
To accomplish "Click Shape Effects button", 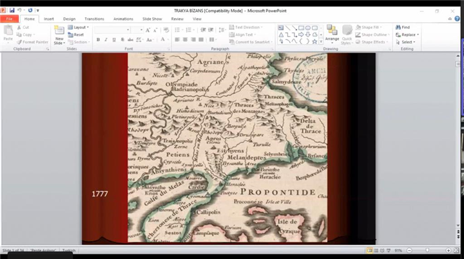I will 372,42.
